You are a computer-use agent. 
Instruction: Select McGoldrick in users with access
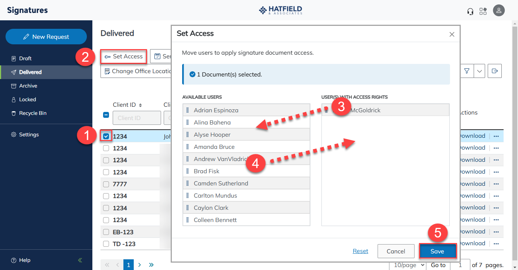385,110
